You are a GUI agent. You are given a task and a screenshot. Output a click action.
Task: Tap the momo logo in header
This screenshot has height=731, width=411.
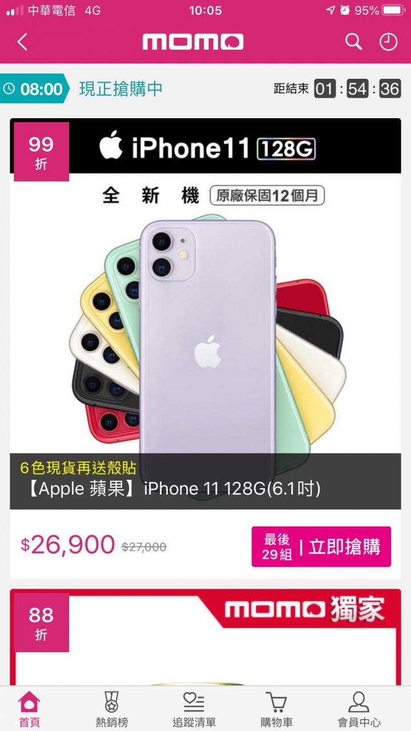(x=193, y=42)
